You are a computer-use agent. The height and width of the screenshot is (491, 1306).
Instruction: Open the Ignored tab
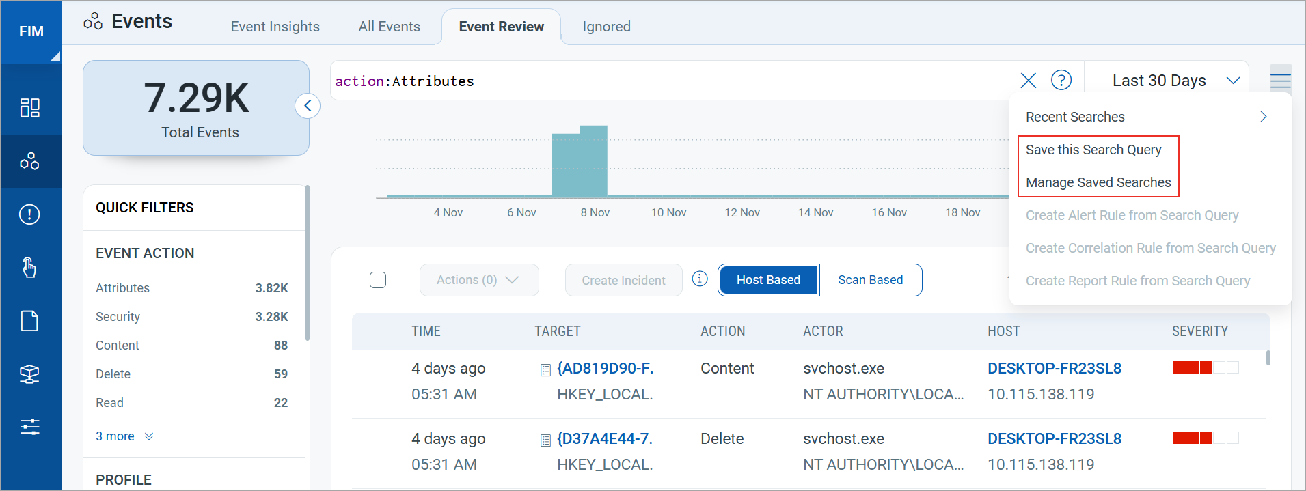[x=607, y=27]
